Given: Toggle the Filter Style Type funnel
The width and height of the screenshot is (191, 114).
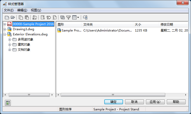Looking at the screenshot, I should point(68,17).
